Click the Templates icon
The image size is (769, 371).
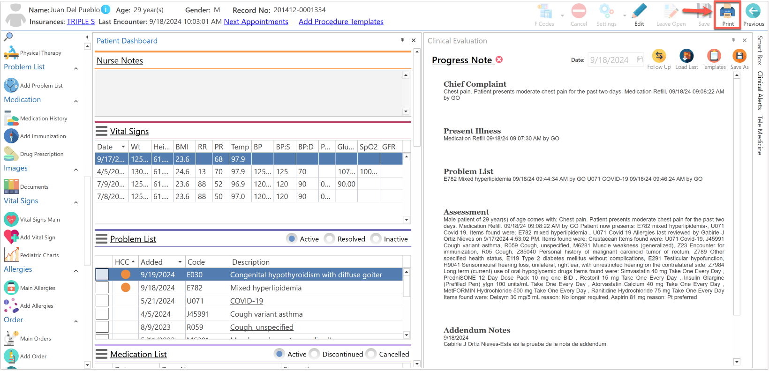point(714,56)
